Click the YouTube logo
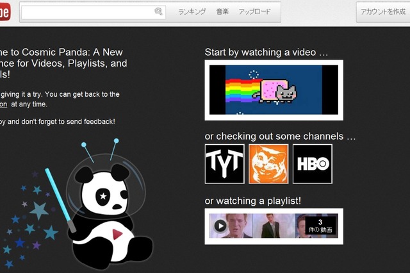The image size is (410, 273). click(x=5, y=12)
